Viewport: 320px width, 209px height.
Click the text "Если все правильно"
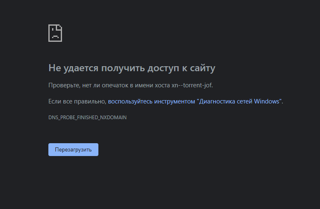pos(77,101)
